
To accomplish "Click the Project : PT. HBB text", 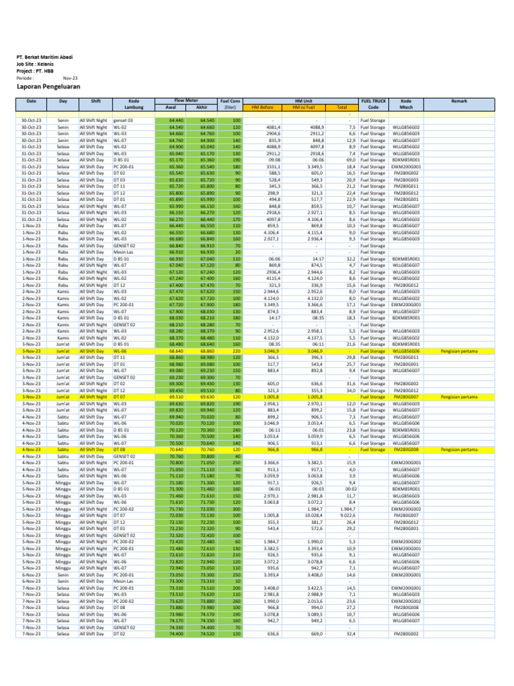I will point(35,71).
